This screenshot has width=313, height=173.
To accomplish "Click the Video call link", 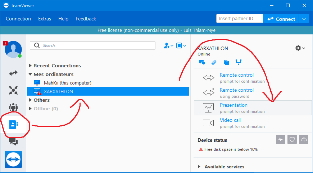I will (x=230, y=120).
